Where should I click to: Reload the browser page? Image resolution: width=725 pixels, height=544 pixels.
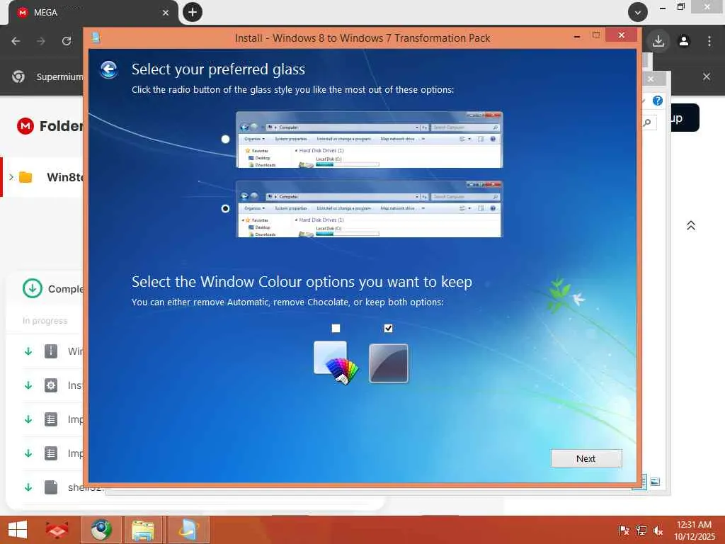[x=67, y=41]
